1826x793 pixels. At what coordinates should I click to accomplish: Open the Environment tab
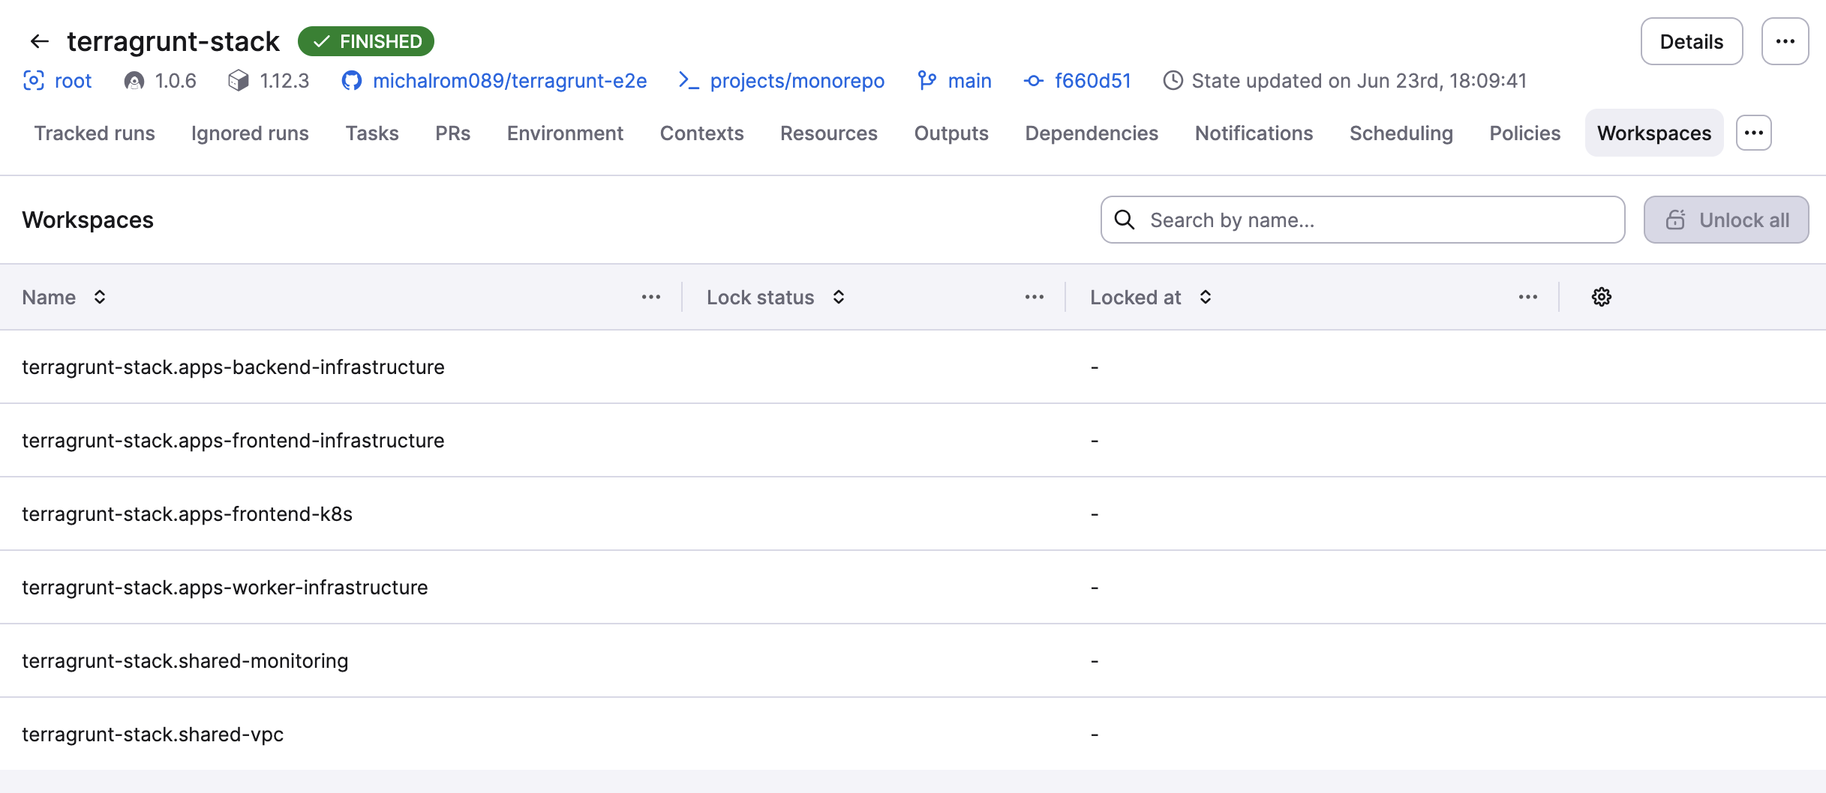pos(565,133)
